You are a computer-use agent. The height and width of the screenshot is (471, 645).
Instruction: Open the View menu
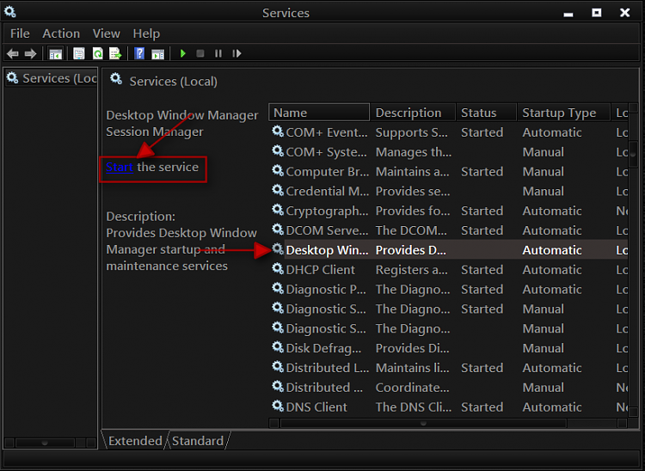click(x=106, y=34)
